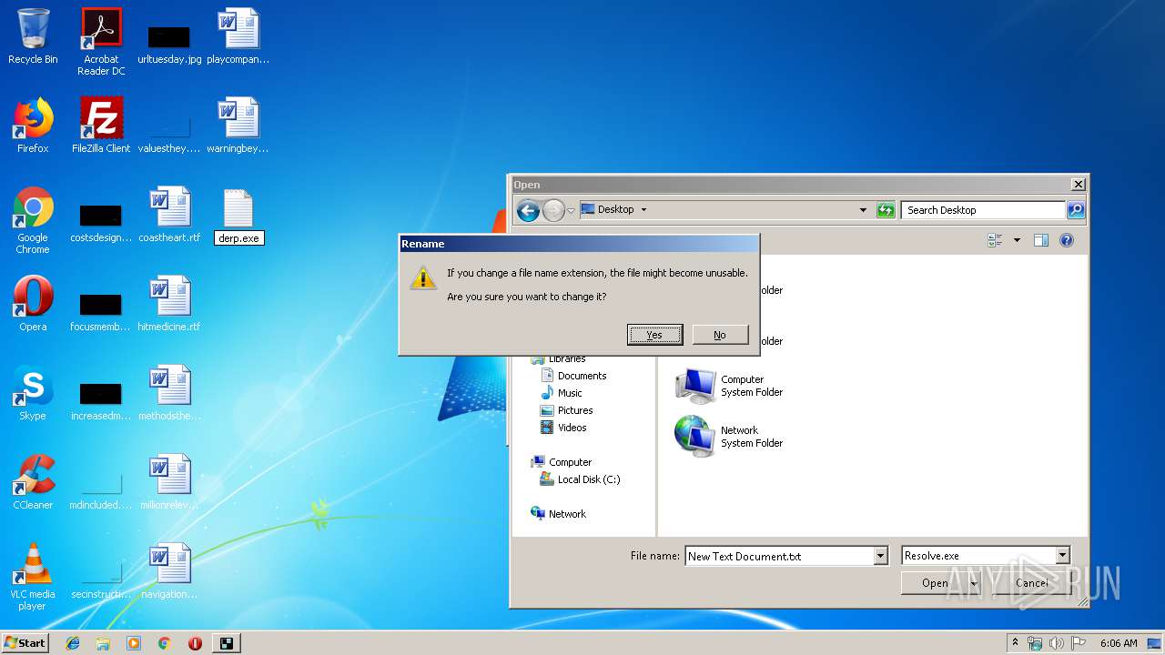
Task: Select the methodsthe document icon
Action: coord(169,393)
